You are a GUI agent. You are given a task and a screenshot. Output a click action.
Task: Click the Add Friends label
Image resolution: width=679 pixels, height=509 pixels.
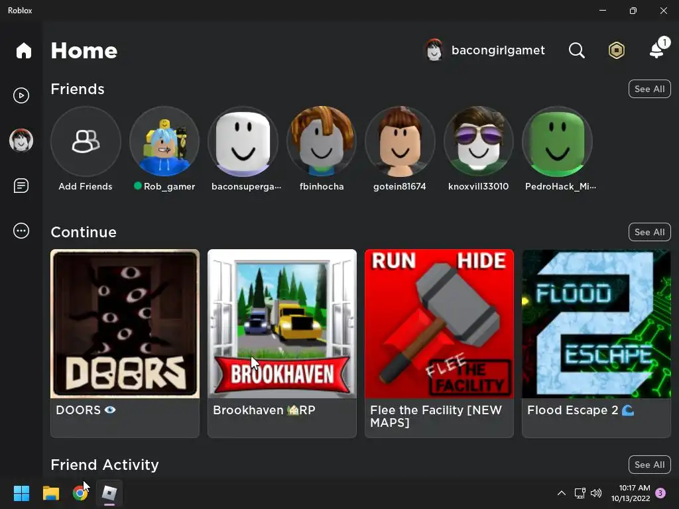86,186
